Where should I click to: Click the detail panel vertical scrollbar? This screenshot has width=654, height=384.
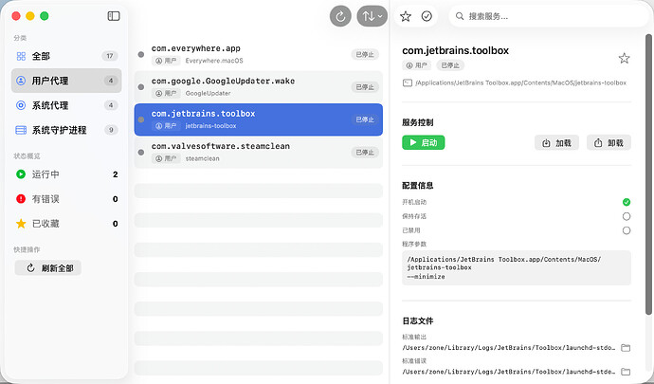(648, 174)
